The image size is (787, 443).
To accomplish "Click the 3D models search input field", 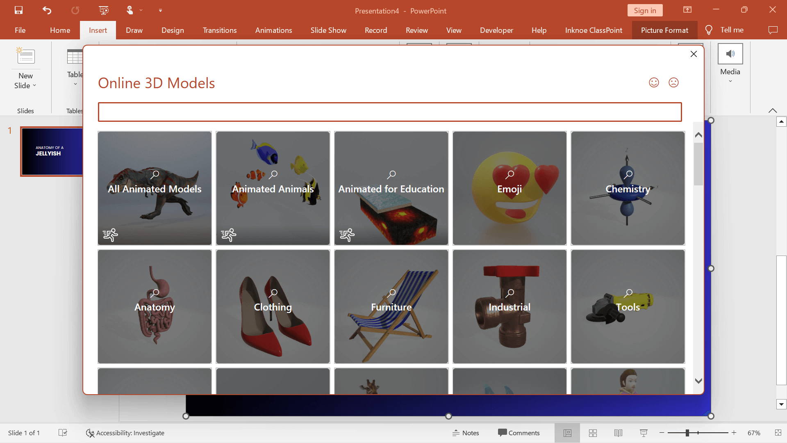I will click(x=390, y=112).
